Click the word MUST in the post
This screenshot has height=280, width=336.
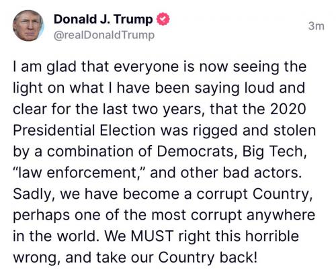click(153, 236)
